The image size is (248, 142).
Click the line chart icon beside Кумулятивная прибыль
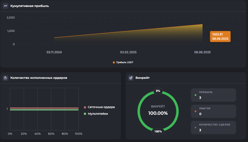(x=6, y=6)
